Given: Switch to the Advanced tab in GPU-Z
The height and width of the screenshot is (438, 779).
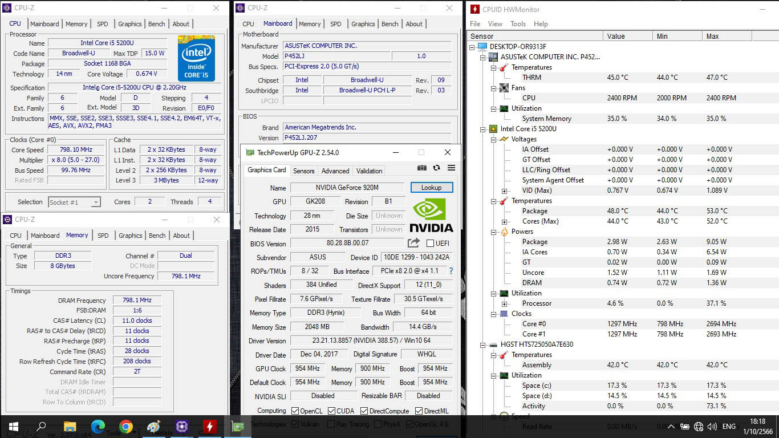Looking at the screenshot, I should [335, 171].
